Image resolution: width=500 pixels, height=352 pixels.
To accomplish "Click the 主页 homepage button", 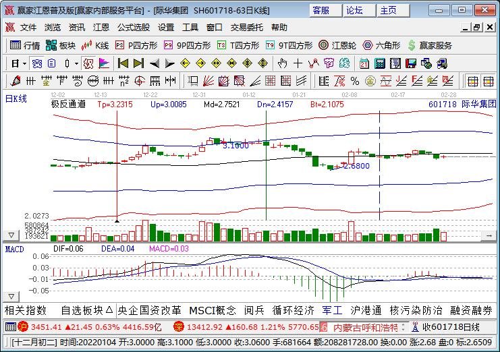I will click(x=393, y=11).
